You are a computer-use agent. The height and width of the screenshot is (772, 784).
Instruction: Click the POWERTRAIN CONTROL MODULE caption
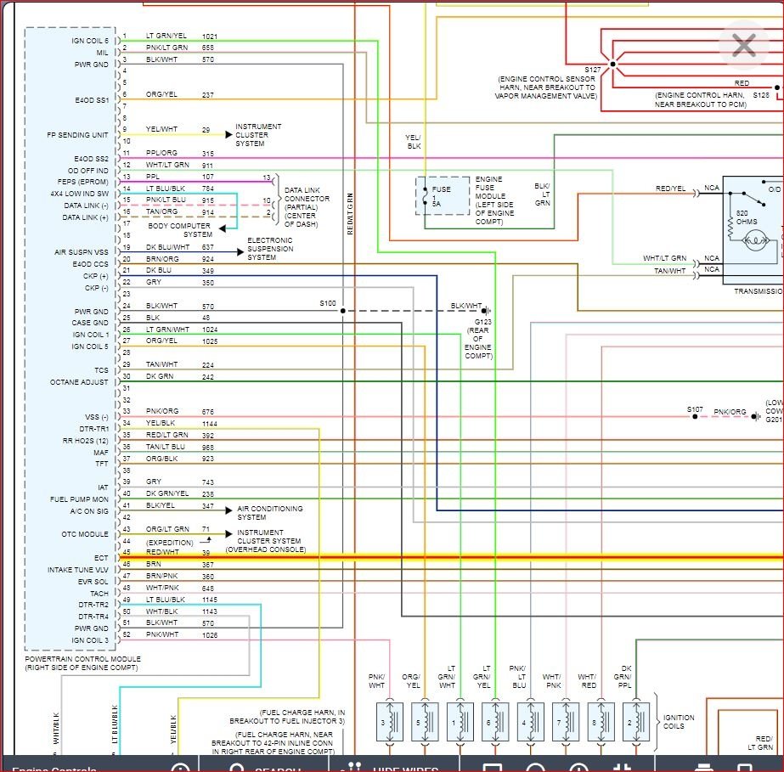(x=83, y=663)
